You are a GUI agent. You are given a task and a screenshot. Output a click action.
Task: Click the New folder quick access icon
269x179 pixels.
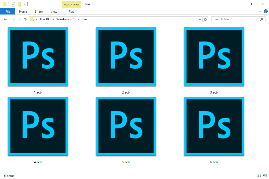[19, 4]
